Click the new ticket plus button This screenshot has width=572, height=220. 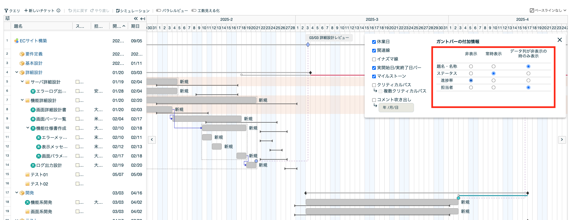(26, 11)
